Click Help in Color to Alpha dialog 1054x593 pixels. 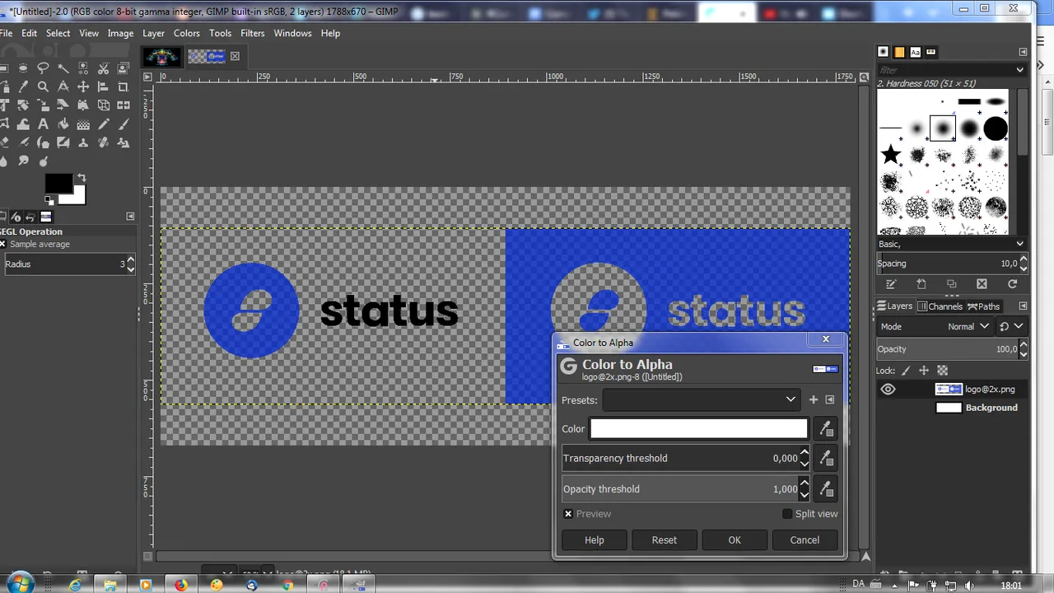(x=595, y=540)
